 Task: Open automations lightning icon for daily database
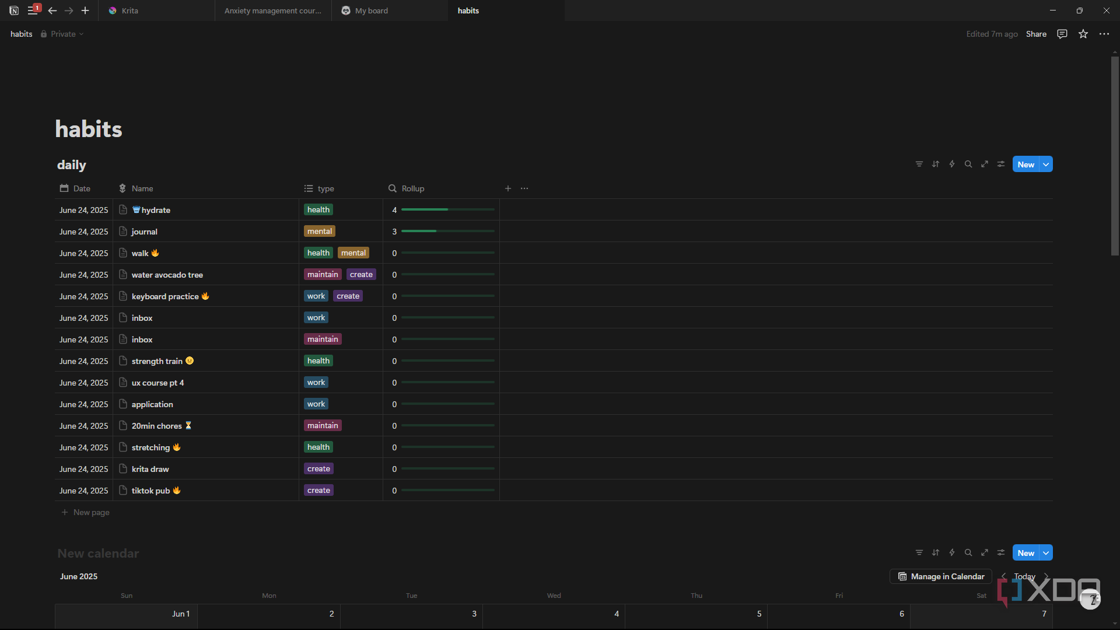point(952,164)
